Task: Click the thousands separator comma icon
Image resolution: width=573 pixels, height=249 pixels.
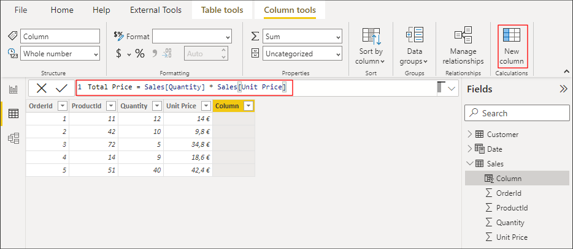Action: coord(155,54)
